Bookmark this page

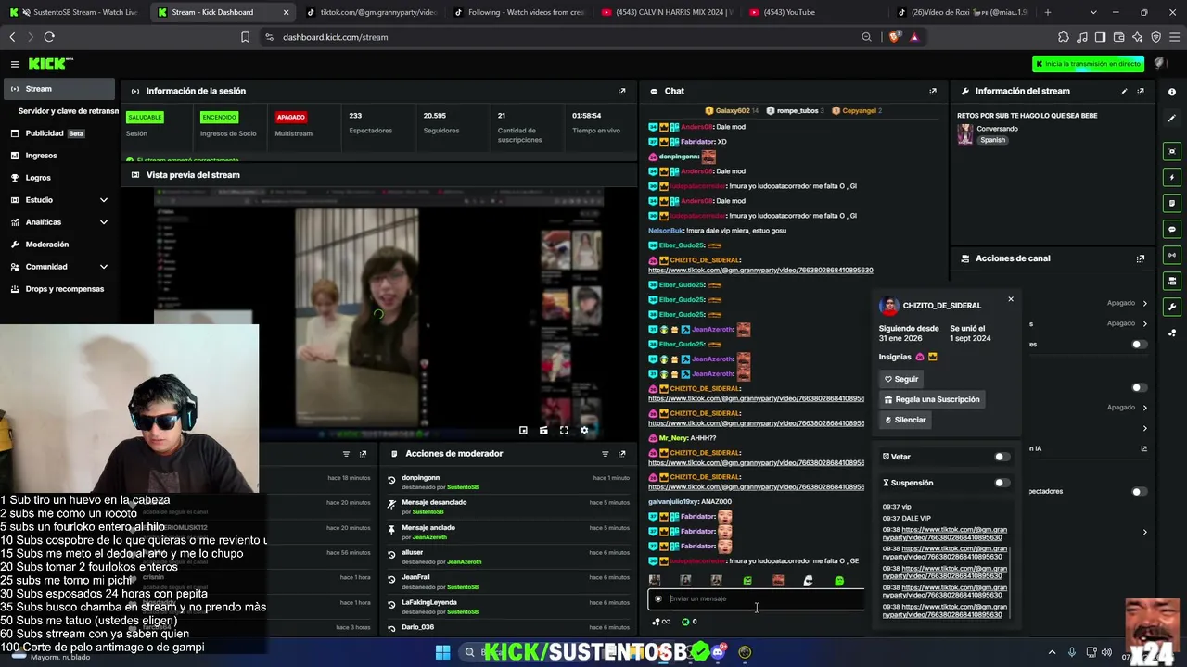[245, 37]
